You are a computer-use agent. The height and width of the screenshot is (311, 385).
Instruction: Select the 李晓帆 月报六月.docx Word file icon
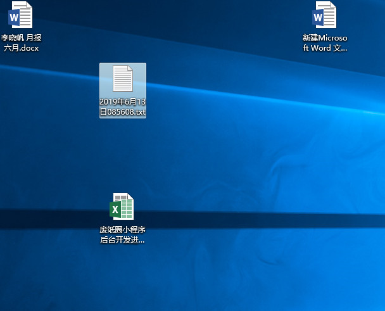coord(20,15)
